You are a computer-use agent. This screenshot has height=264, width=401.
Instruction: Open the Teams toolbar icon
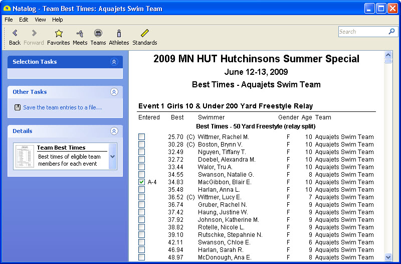click(x=98, y=34)
